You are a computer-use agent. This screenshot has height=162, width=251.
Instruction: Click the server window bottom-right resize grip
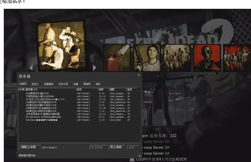[x=140, y=156]
